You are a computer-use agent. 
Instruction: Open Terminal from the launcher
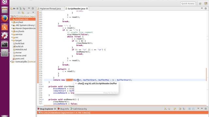5,44
